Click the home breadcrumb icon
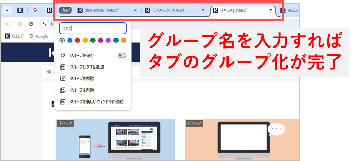Screen dimensions: 353x161 click(x=48, y=72)
